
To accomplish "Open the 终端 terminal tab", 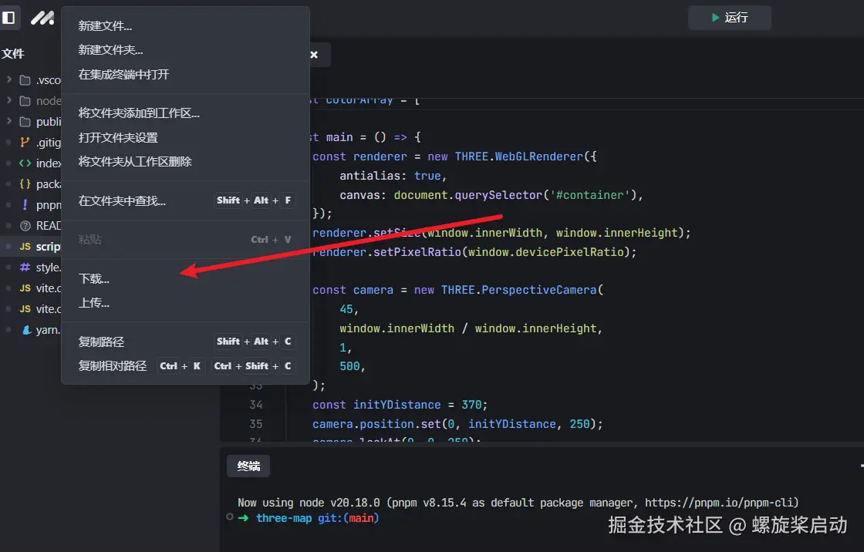I will (248, 466).
